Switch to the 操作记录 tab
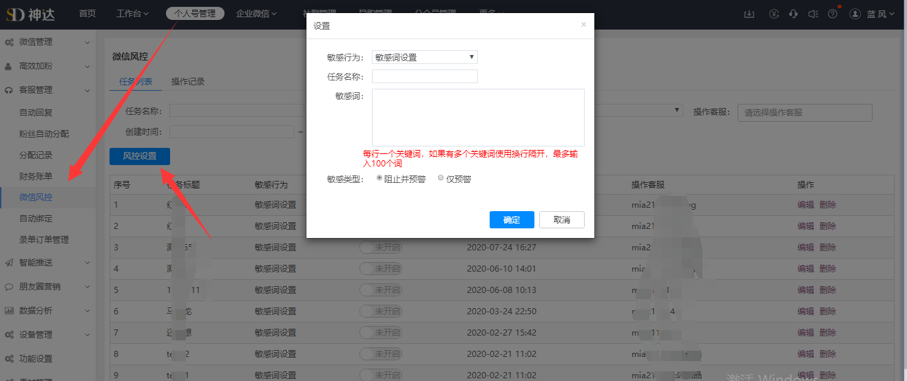This screenshot has height=381, width=907. pyautogui.click(x=188, y=81)
